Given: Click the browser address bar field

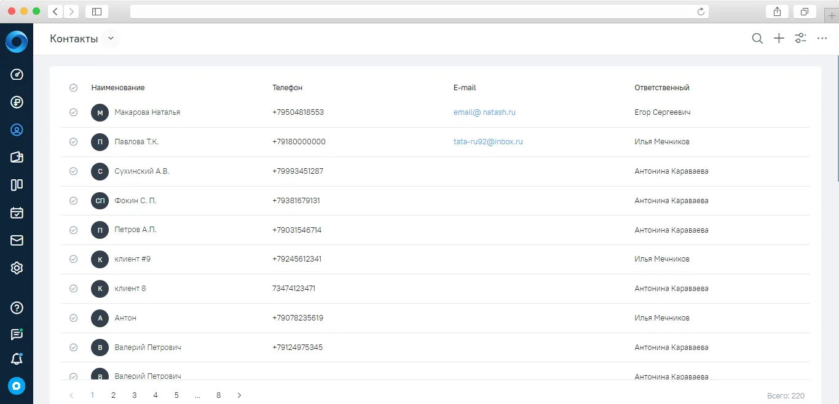Looking at the screenshot, I should (x=419, y=11).
